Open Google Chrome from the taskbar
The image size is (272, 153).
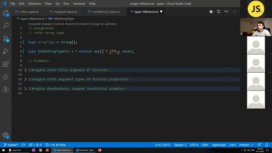(40, 150)
